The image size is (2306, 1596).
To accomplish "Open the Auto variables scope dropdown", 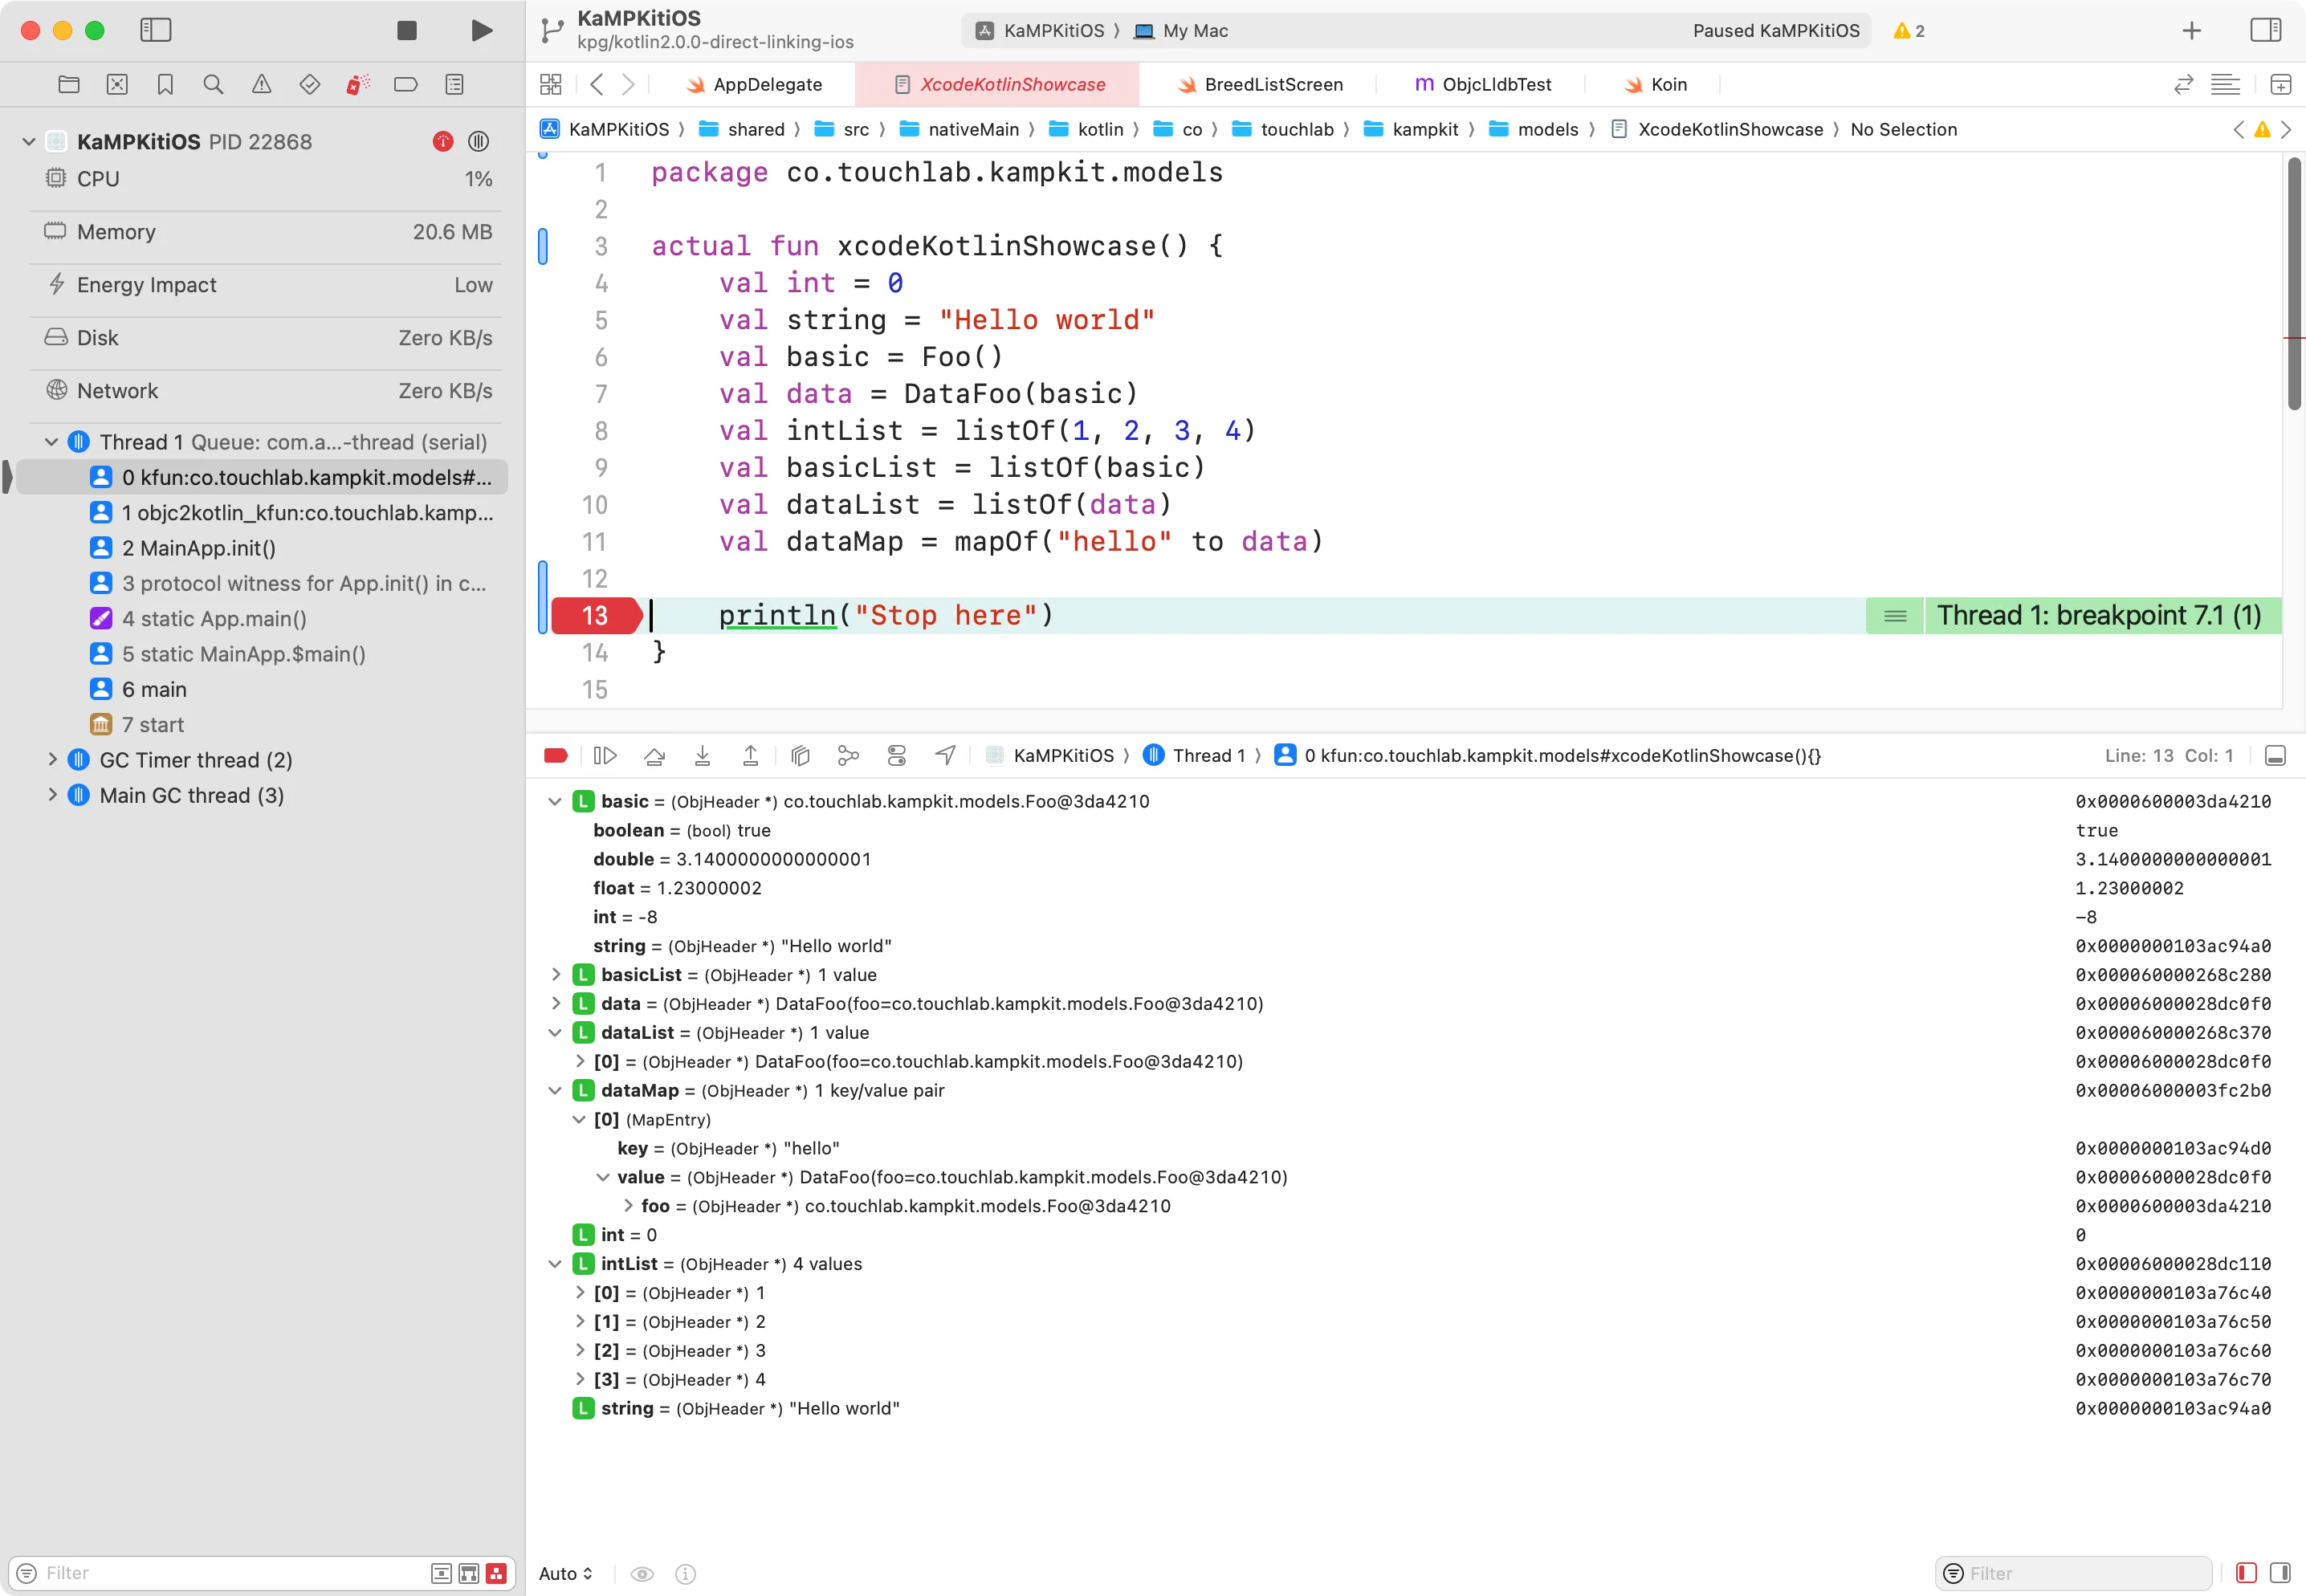I will [x=566, y=1573].
